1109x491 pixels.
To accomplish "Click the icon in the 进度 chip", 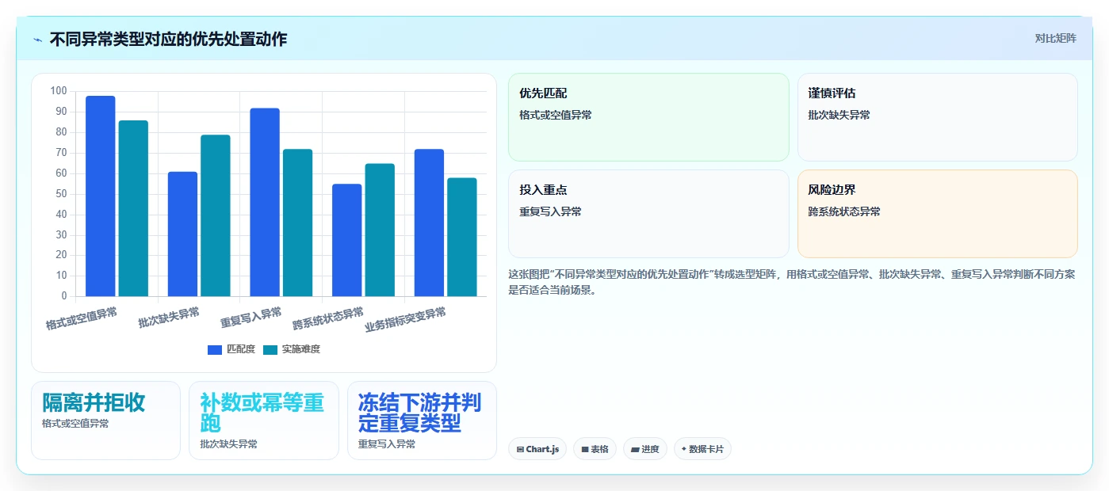I will (635, 449).
